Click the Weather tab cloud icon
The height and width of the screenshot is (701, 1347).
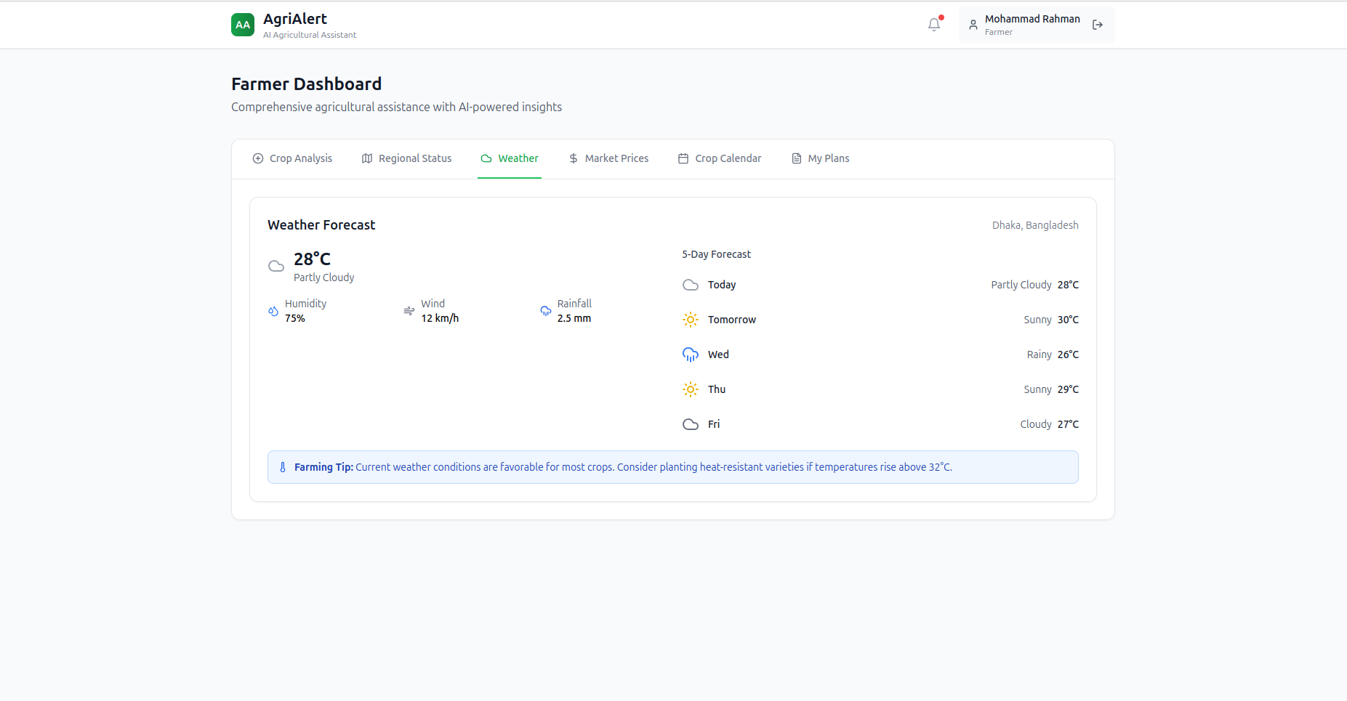pyautogui.click(x=486, y=158)
